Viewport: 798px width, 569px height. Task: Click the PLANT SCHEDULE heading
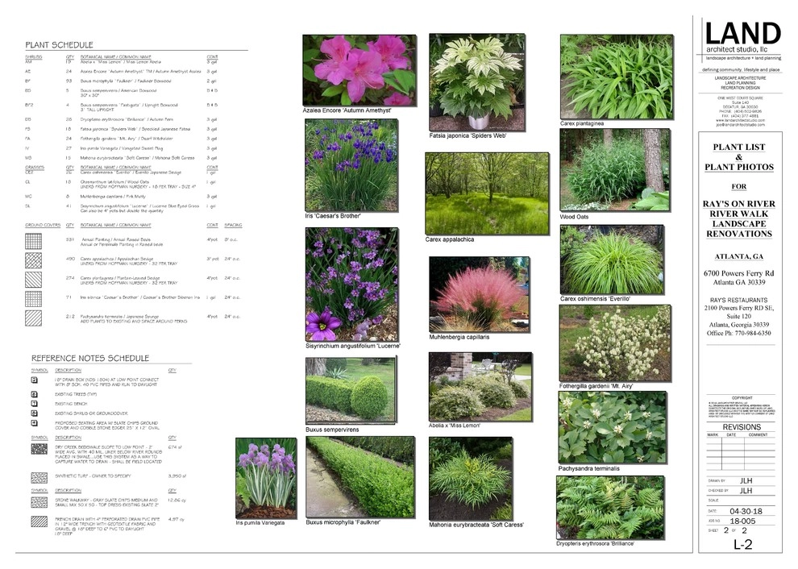59,45
